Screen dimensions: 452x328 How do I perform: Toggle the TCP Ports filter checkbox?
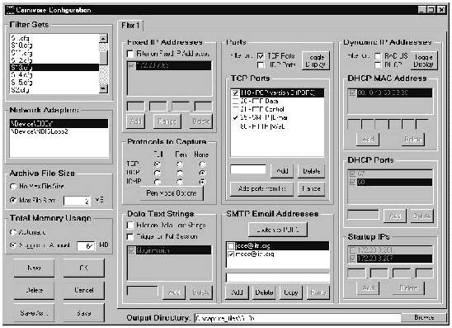[261, 56]
